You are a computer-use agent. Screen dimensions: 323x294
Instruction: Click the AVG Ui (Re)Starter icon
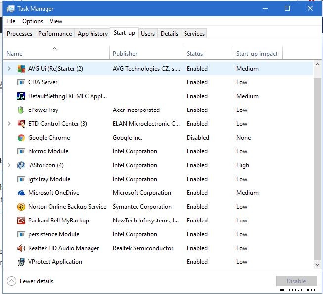pyautogui.click(x=21, y=69)
